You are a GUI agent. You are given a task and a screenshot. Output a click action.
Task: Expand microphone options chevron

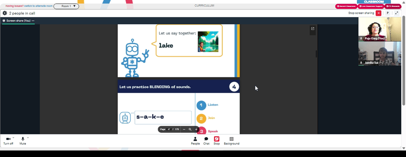[28, 138]
